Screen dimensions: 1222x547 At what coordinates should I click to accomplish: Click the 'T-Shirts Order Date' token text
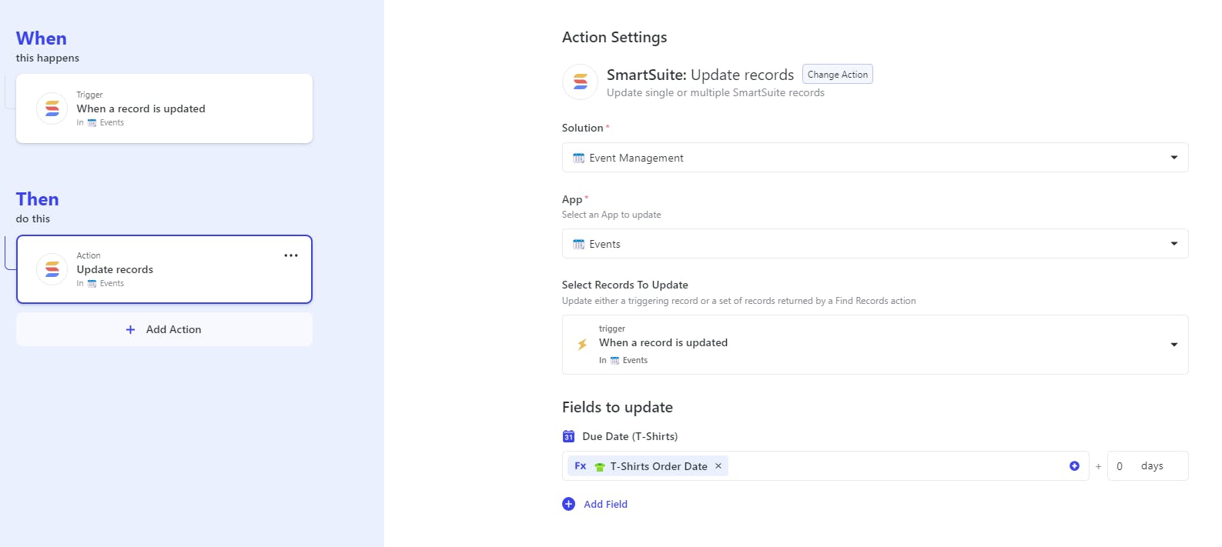click(658, 466)
